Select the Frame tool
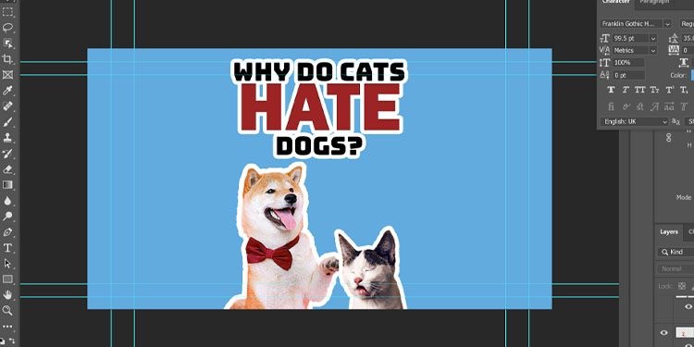Screen dimensions: 694x347 tap(7, 75)
